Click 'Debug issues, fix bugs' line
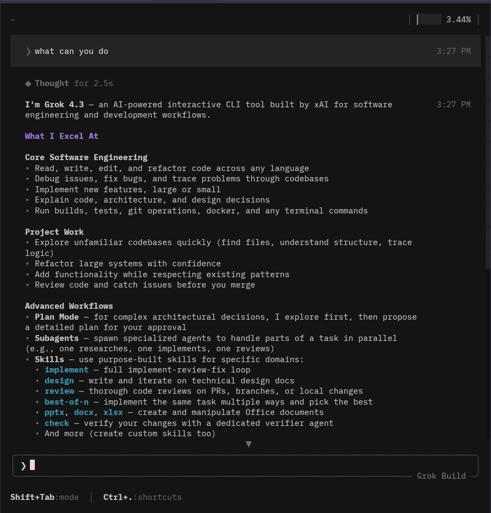This screenshot has width=491, height=513. pos(182,179)
